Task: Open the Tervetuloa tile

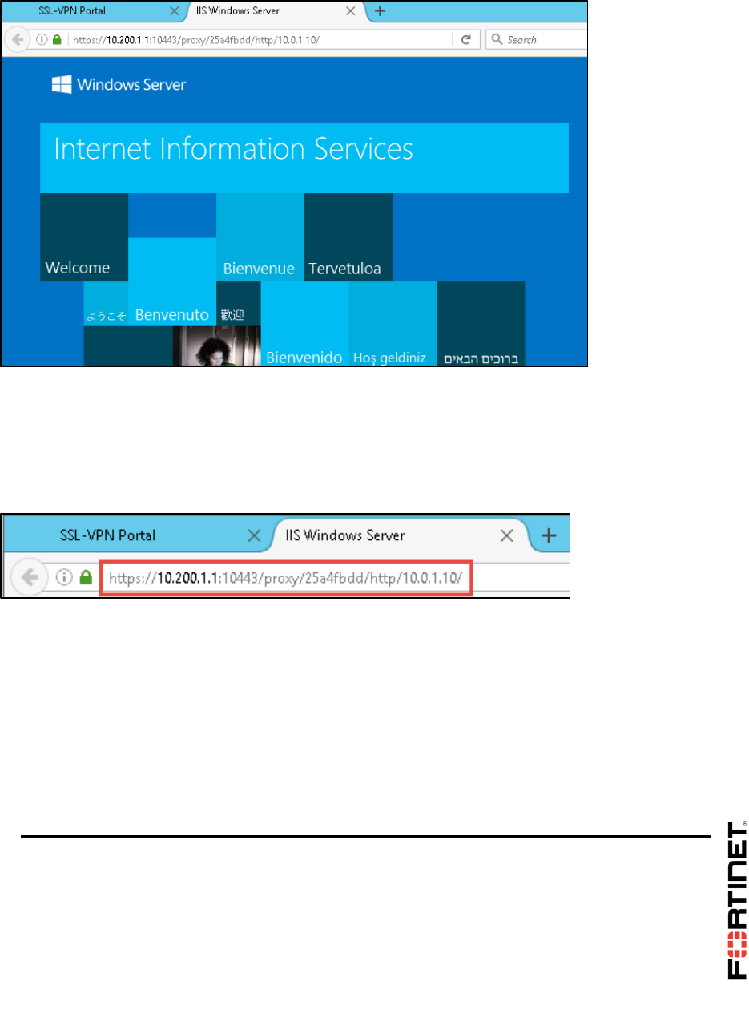Action: coord(348,237)
